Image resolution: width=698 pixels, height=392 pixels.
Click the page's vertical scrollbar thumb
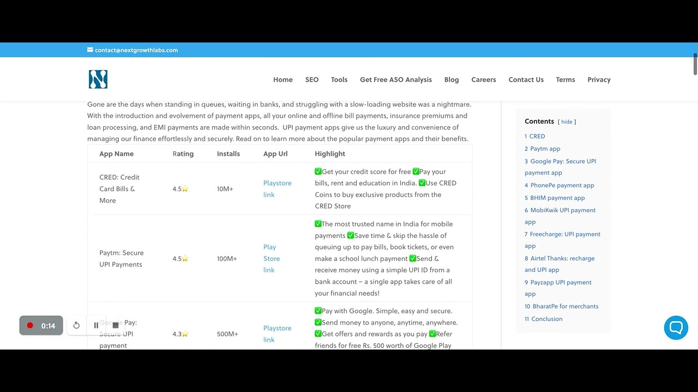pyautogui.click(x=695, y=64)
